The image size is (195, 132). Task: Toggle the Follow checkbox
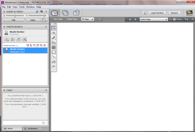(x=174, y=19)
